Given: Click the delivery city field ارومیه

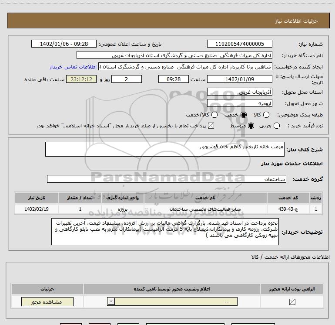Looking at the screenshot, I should [x=239, y=103].
